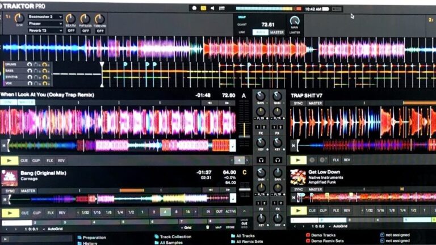Screen dimensions: 436x245
Task: Toggle Beatmasher effect OFF button
Action: (x=71, y=31)
